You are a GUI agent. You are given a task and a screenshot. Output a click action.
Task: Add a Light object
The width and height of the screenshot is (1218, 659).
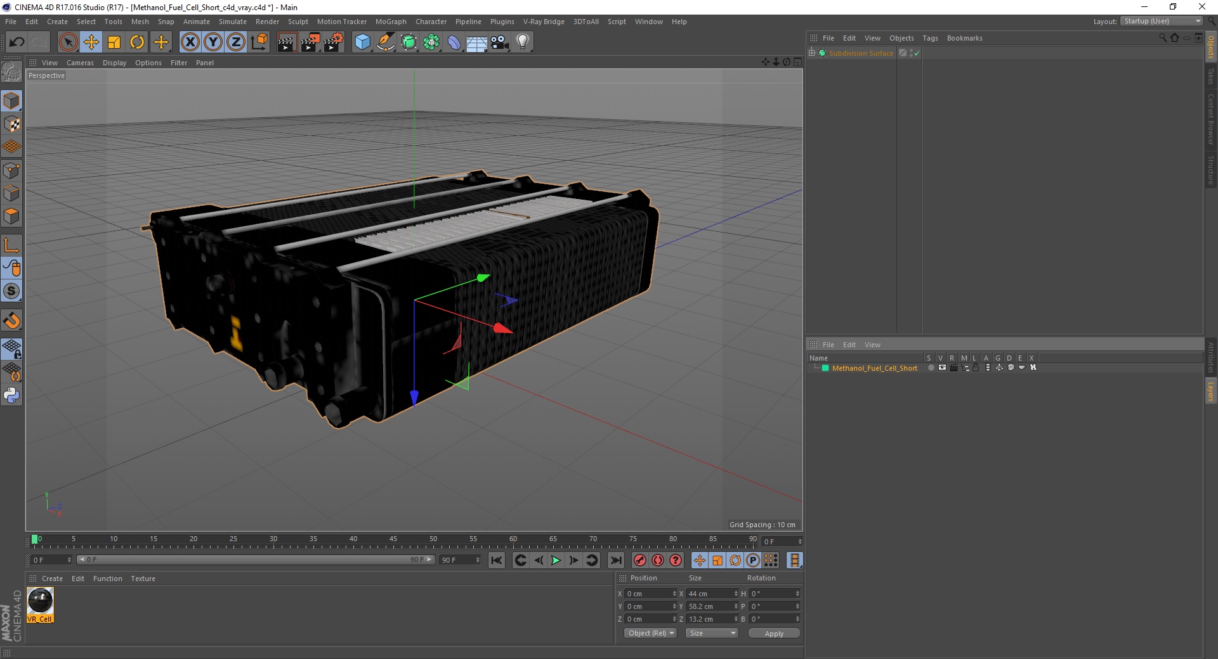(x=523, y=42)
